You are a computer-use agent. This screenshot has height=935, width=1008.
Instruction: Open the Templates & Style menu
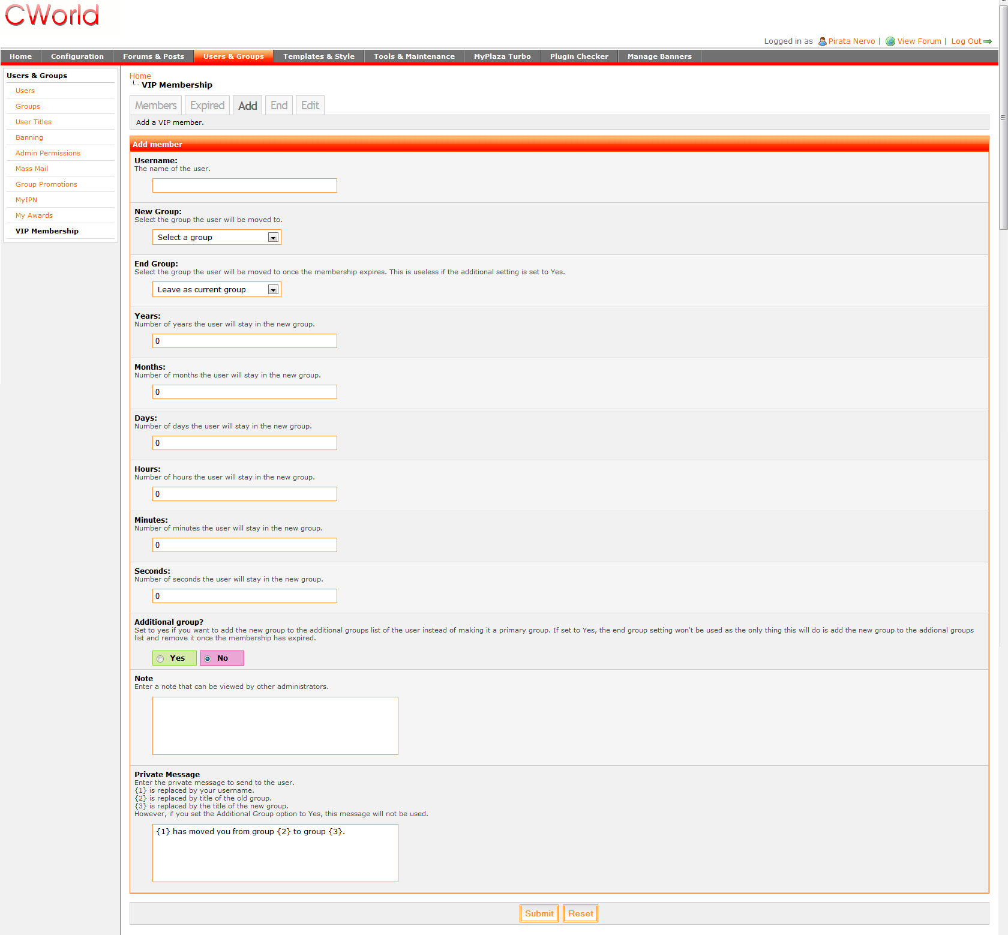(319, 56)
